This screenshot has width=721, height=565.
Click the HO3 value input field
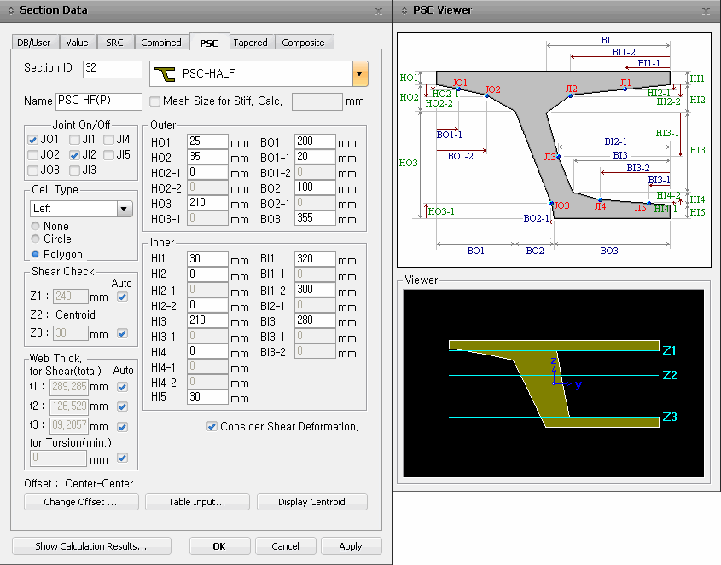click(207, 203)
